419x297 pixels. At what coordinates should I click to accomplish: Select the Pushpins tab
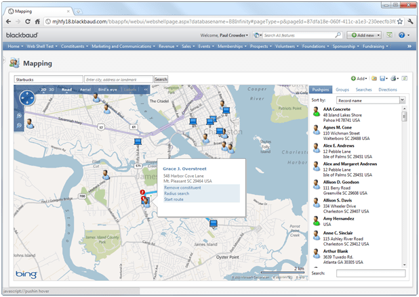coord(321,89)
